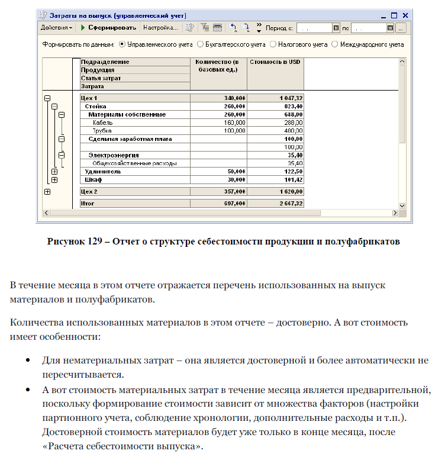The width and height of the screenshot is (432, 457).
Task: Click the Количество column header
Action: 218,74
